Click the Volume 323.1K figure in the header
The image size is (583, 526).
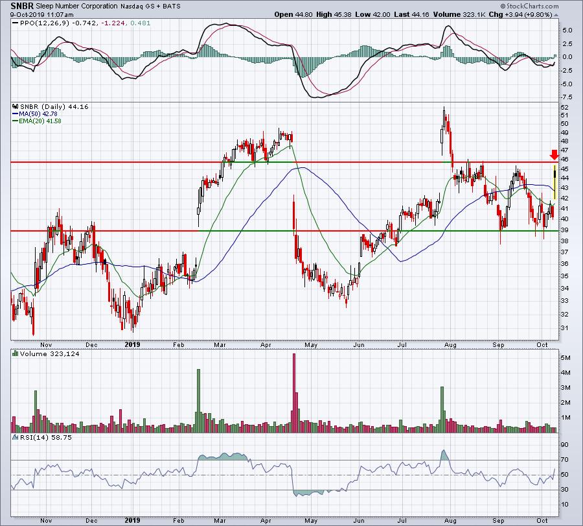[459, 14]
